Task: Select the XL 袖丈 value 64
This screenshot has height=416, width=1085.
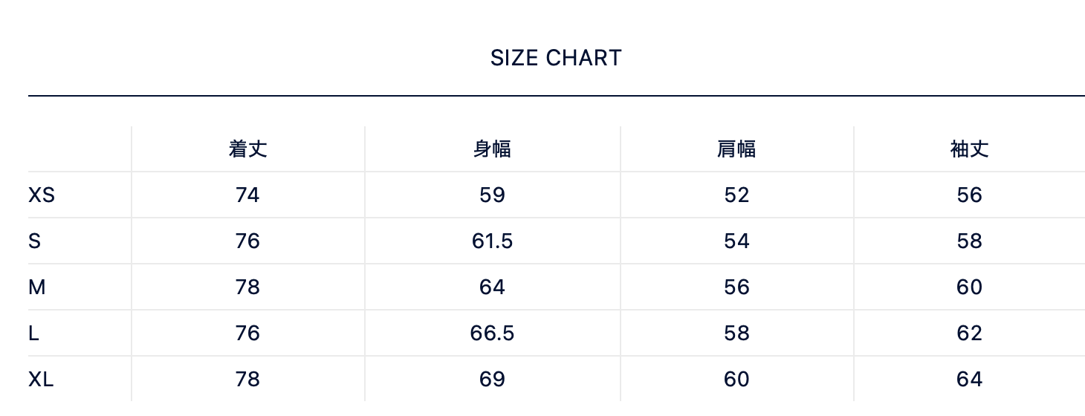Action: [x=969, y=380]
